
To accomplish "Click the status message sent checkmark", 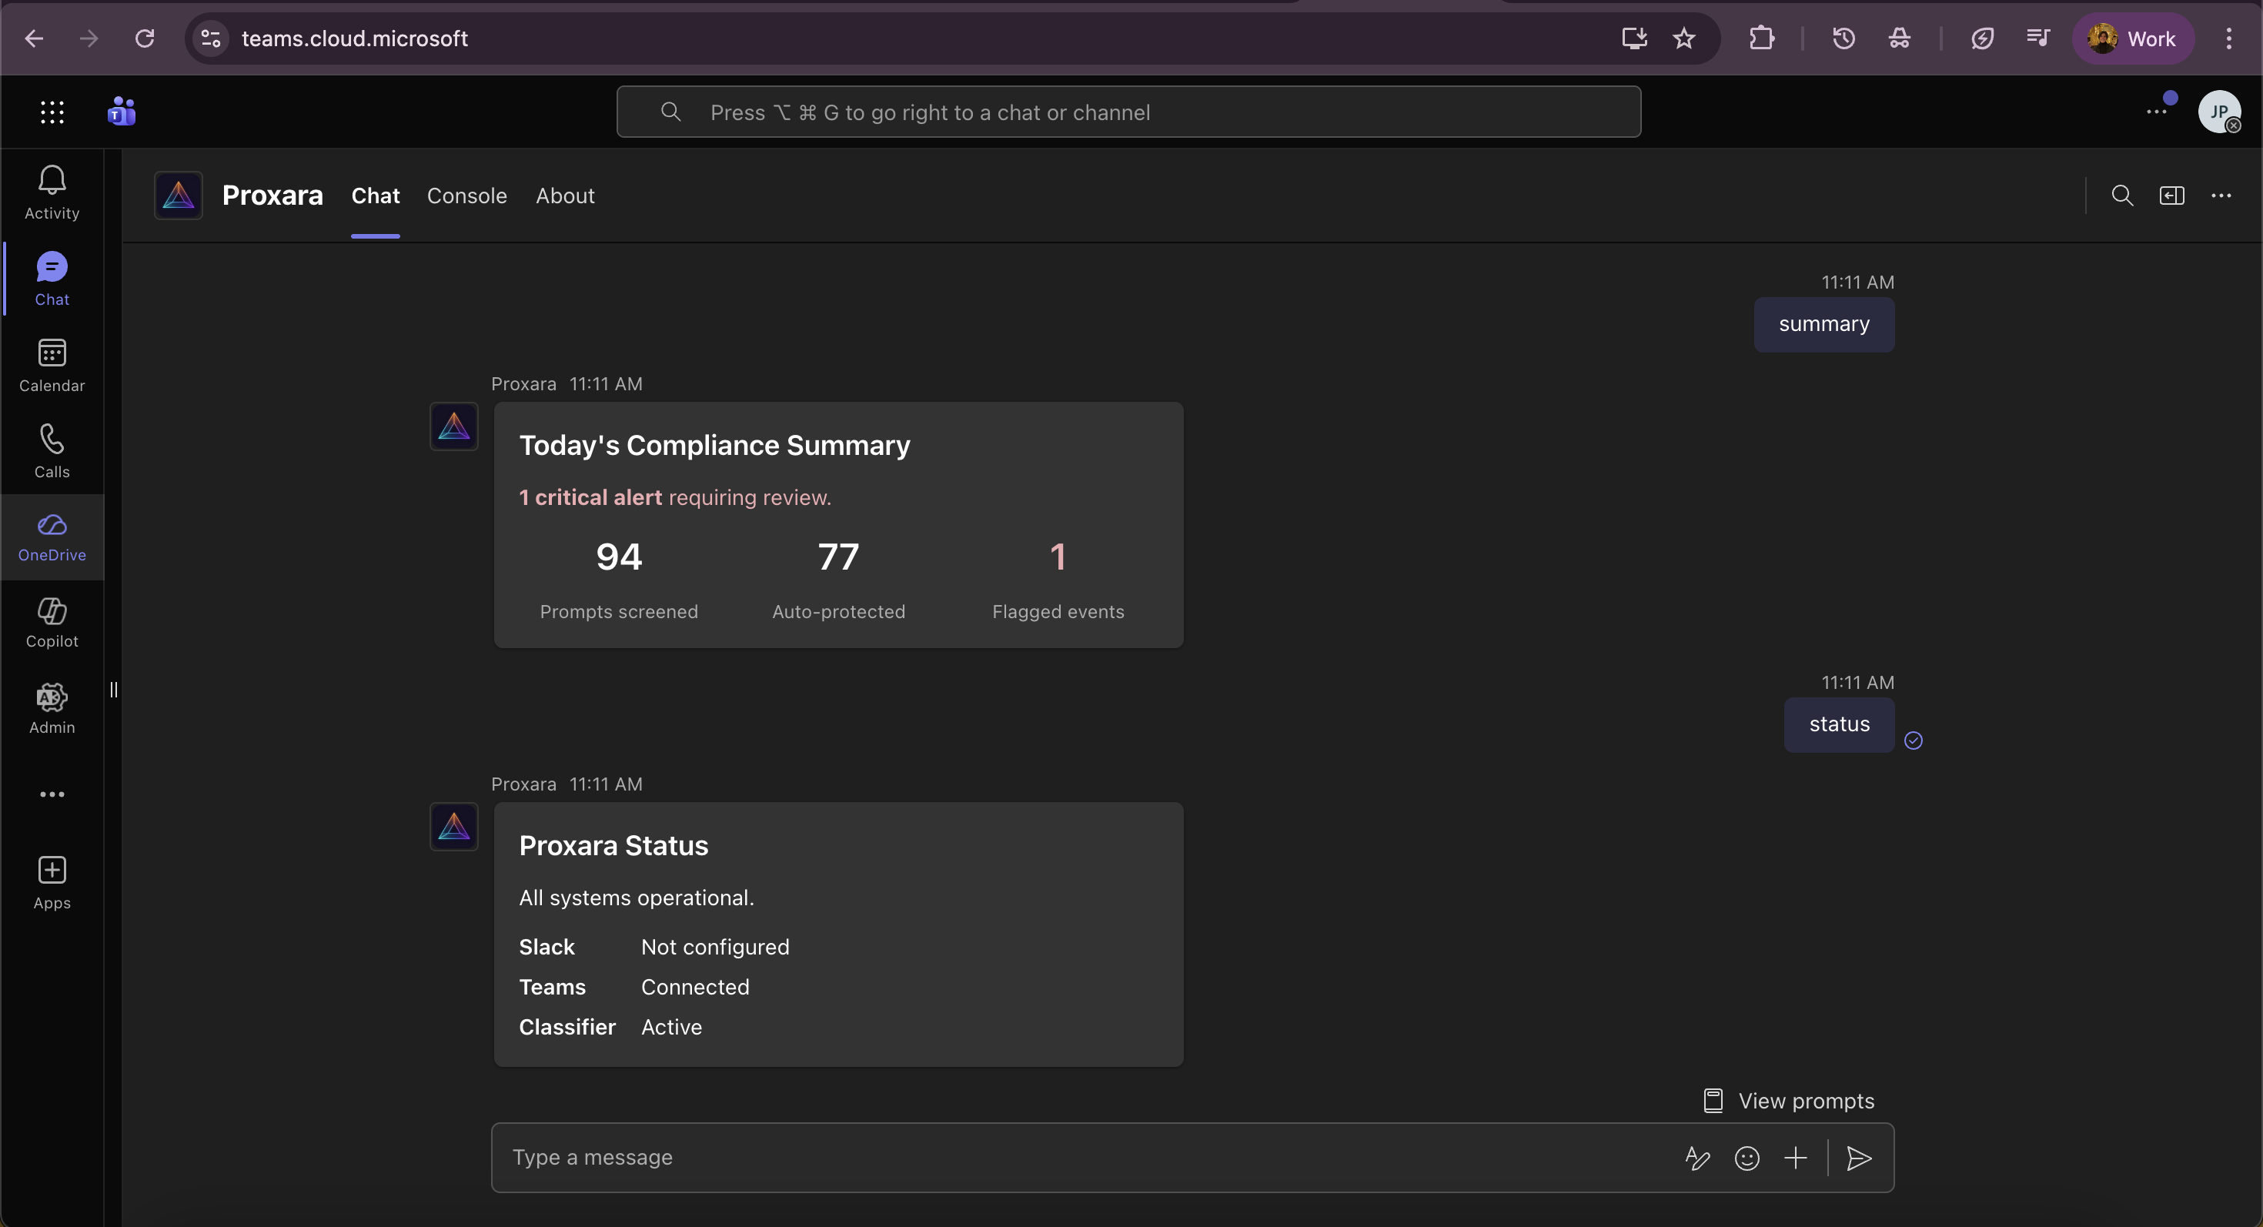I will (x=1914, y=741).
